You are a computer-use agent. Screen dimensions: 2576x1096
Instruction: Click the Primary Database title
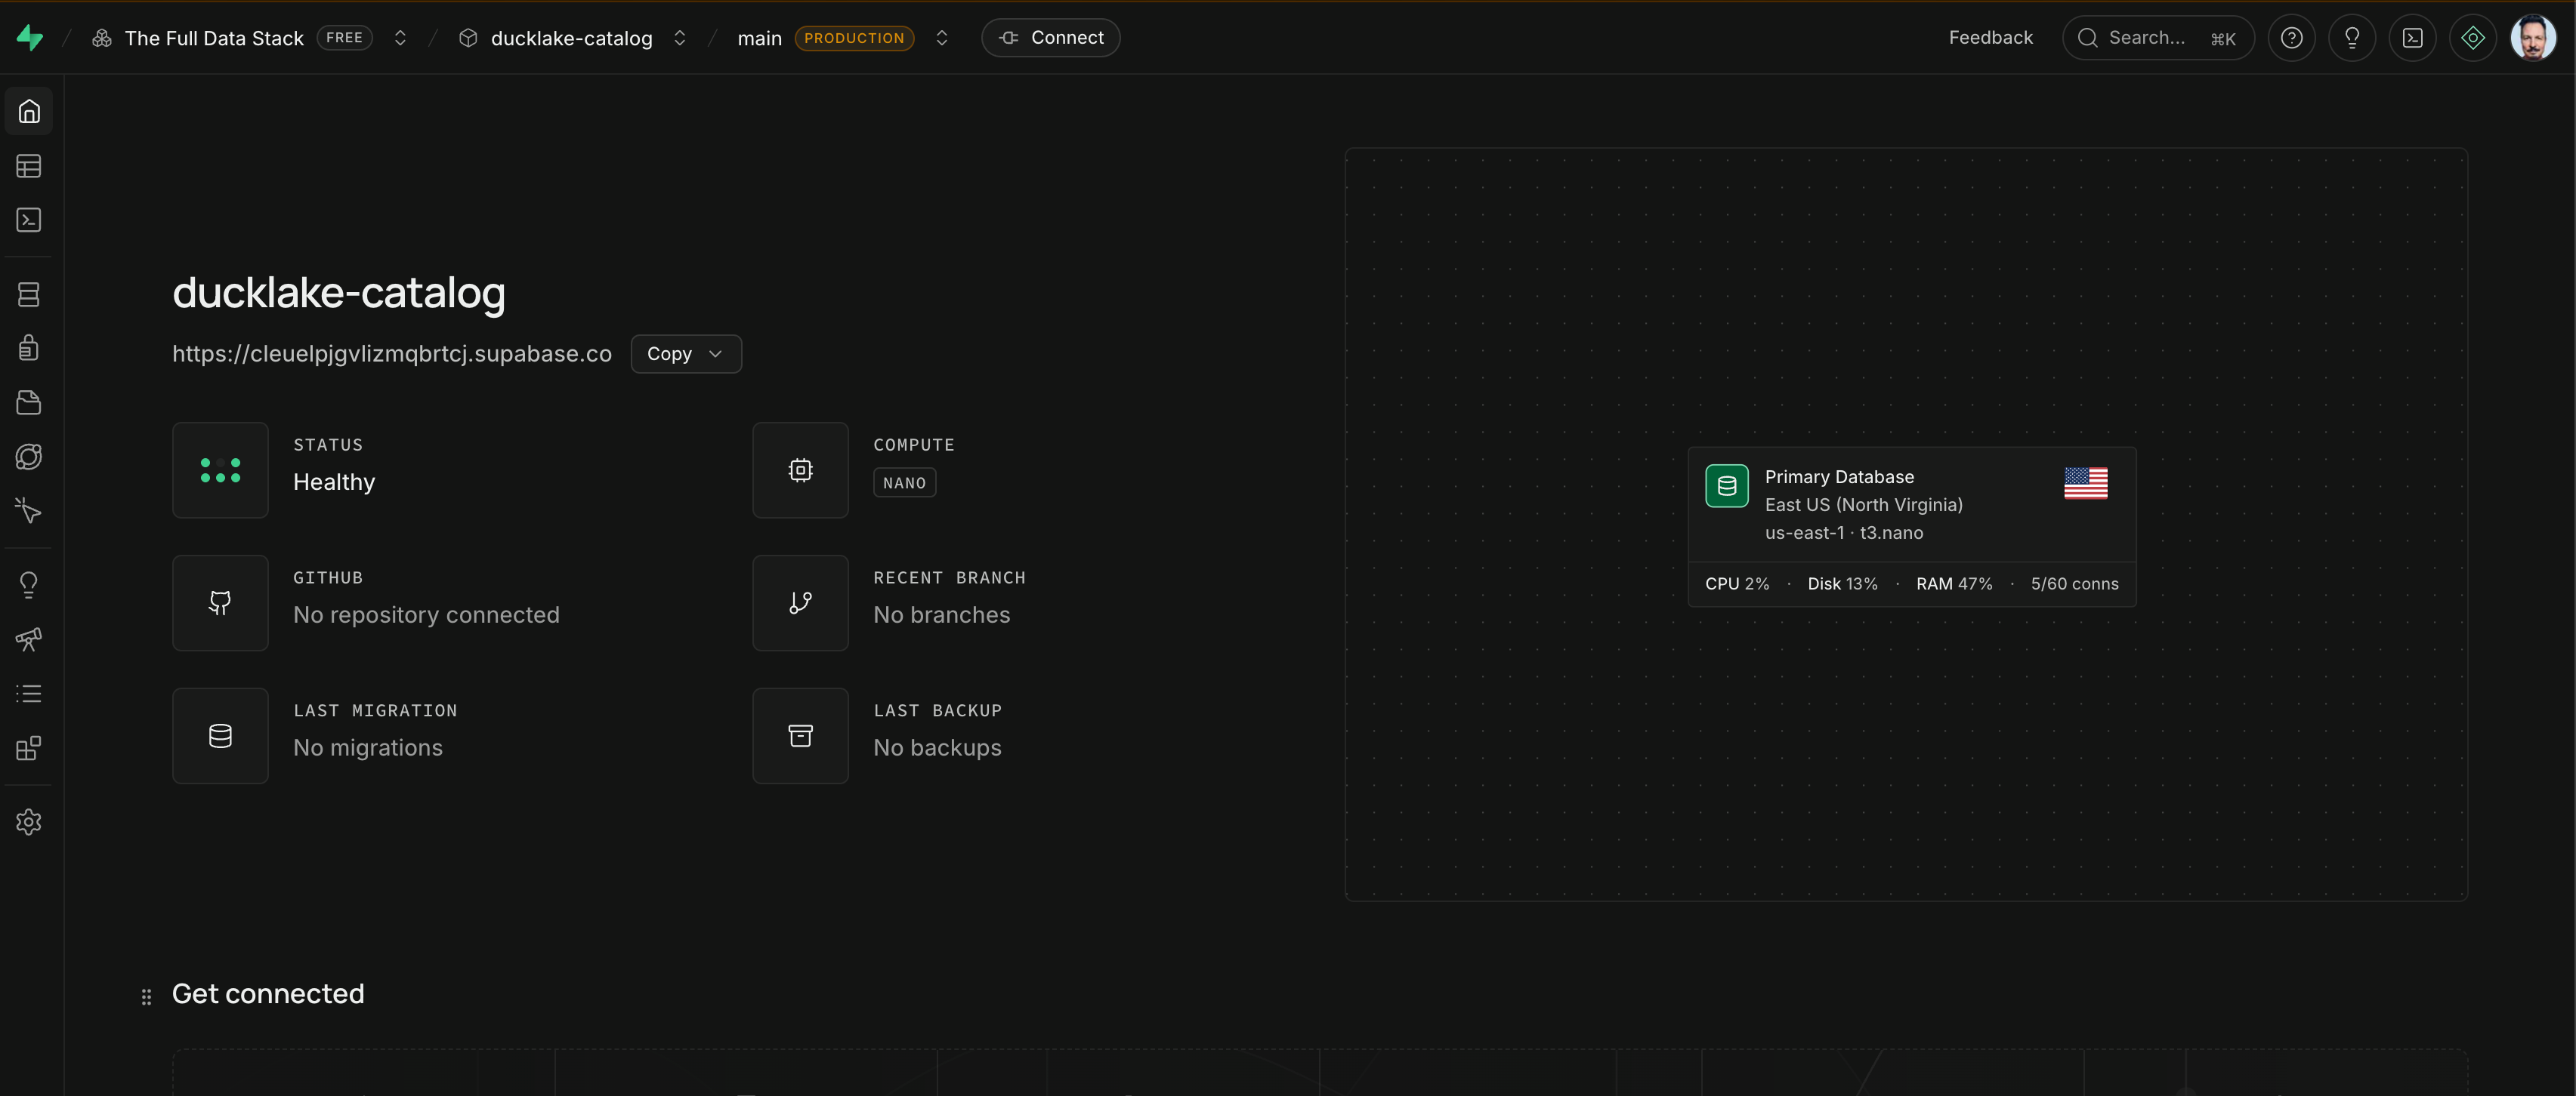[1840, 476]
